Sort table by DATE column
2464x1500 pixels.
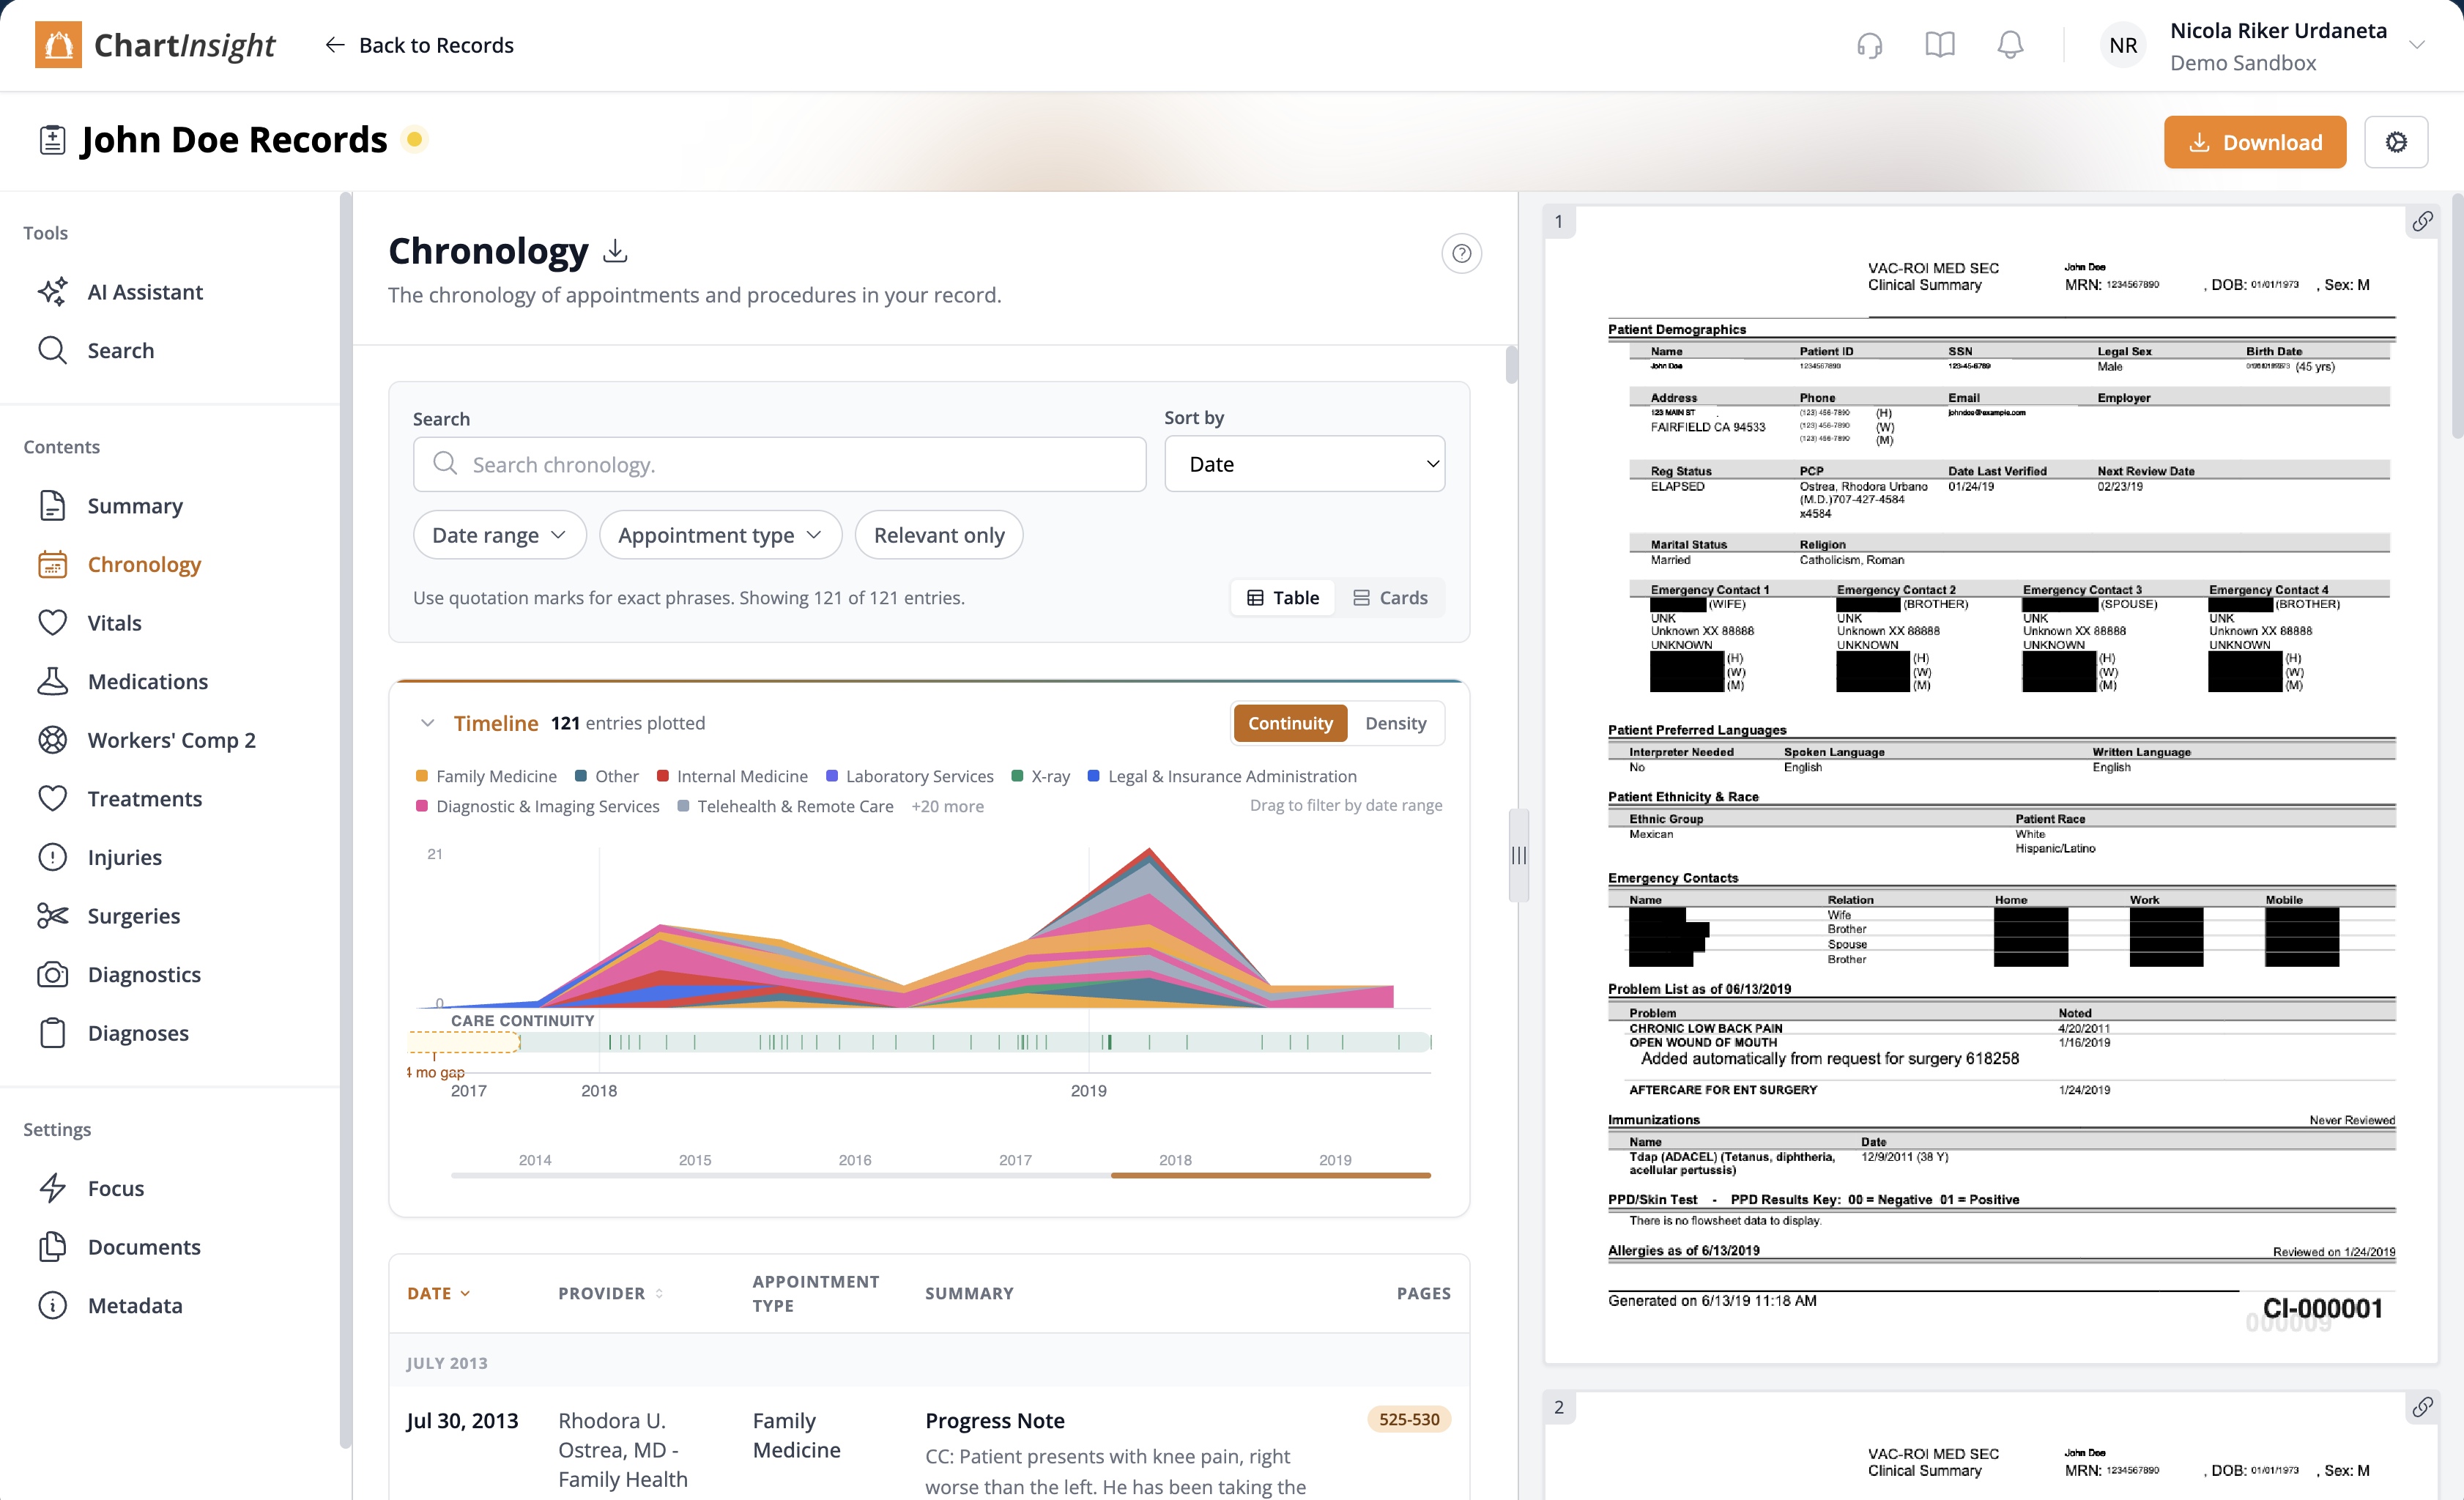click(438, 1293)
